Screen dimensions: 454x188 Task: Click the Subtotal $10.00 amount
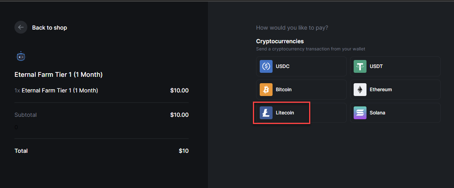coord(179,115)
